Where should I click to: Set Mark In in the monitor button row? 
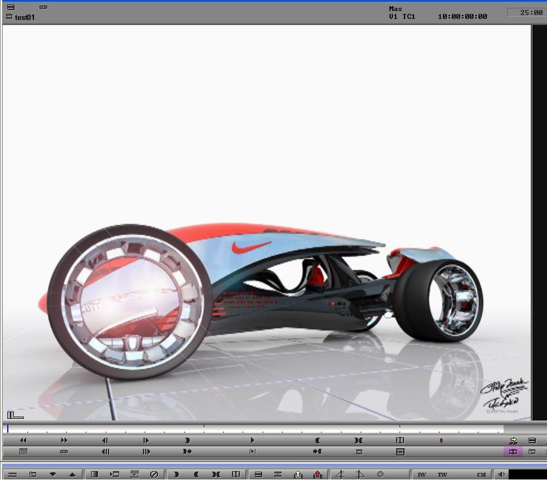click(187, 441)
